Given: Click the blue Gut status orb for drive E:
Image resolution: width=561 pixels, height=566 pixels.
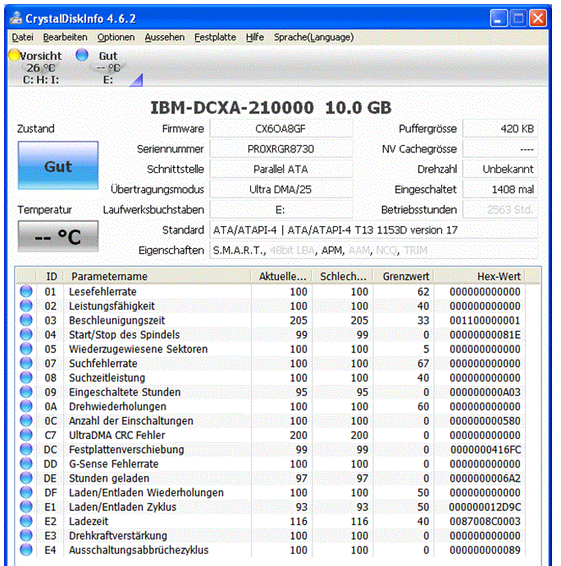Looking at the screenshot, I should (x=82, y=55).
